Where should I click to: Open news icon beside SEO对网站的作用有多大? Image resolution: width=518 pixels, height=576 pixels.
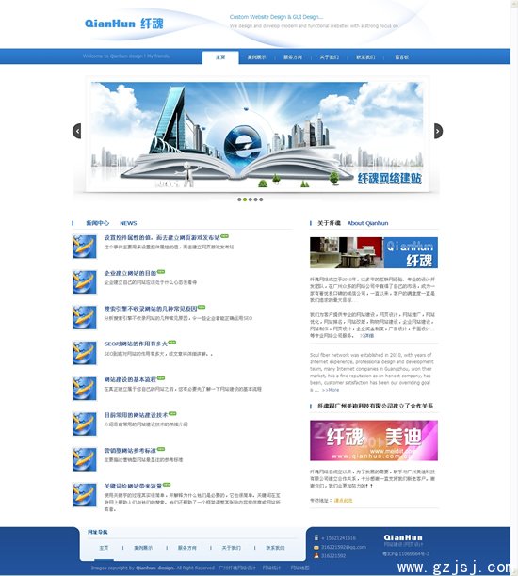85,353
